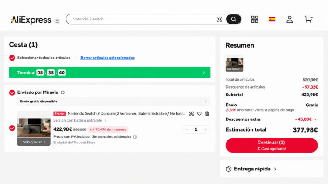Add item to wishlist with heart icon

(x=199, y=114)
